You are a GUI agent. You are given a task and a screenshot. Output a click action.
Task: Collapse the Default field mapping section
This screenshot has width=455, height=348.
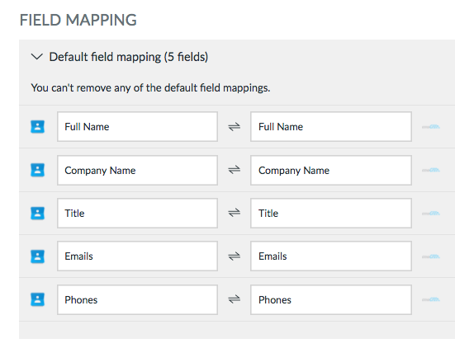pos(37,57)
